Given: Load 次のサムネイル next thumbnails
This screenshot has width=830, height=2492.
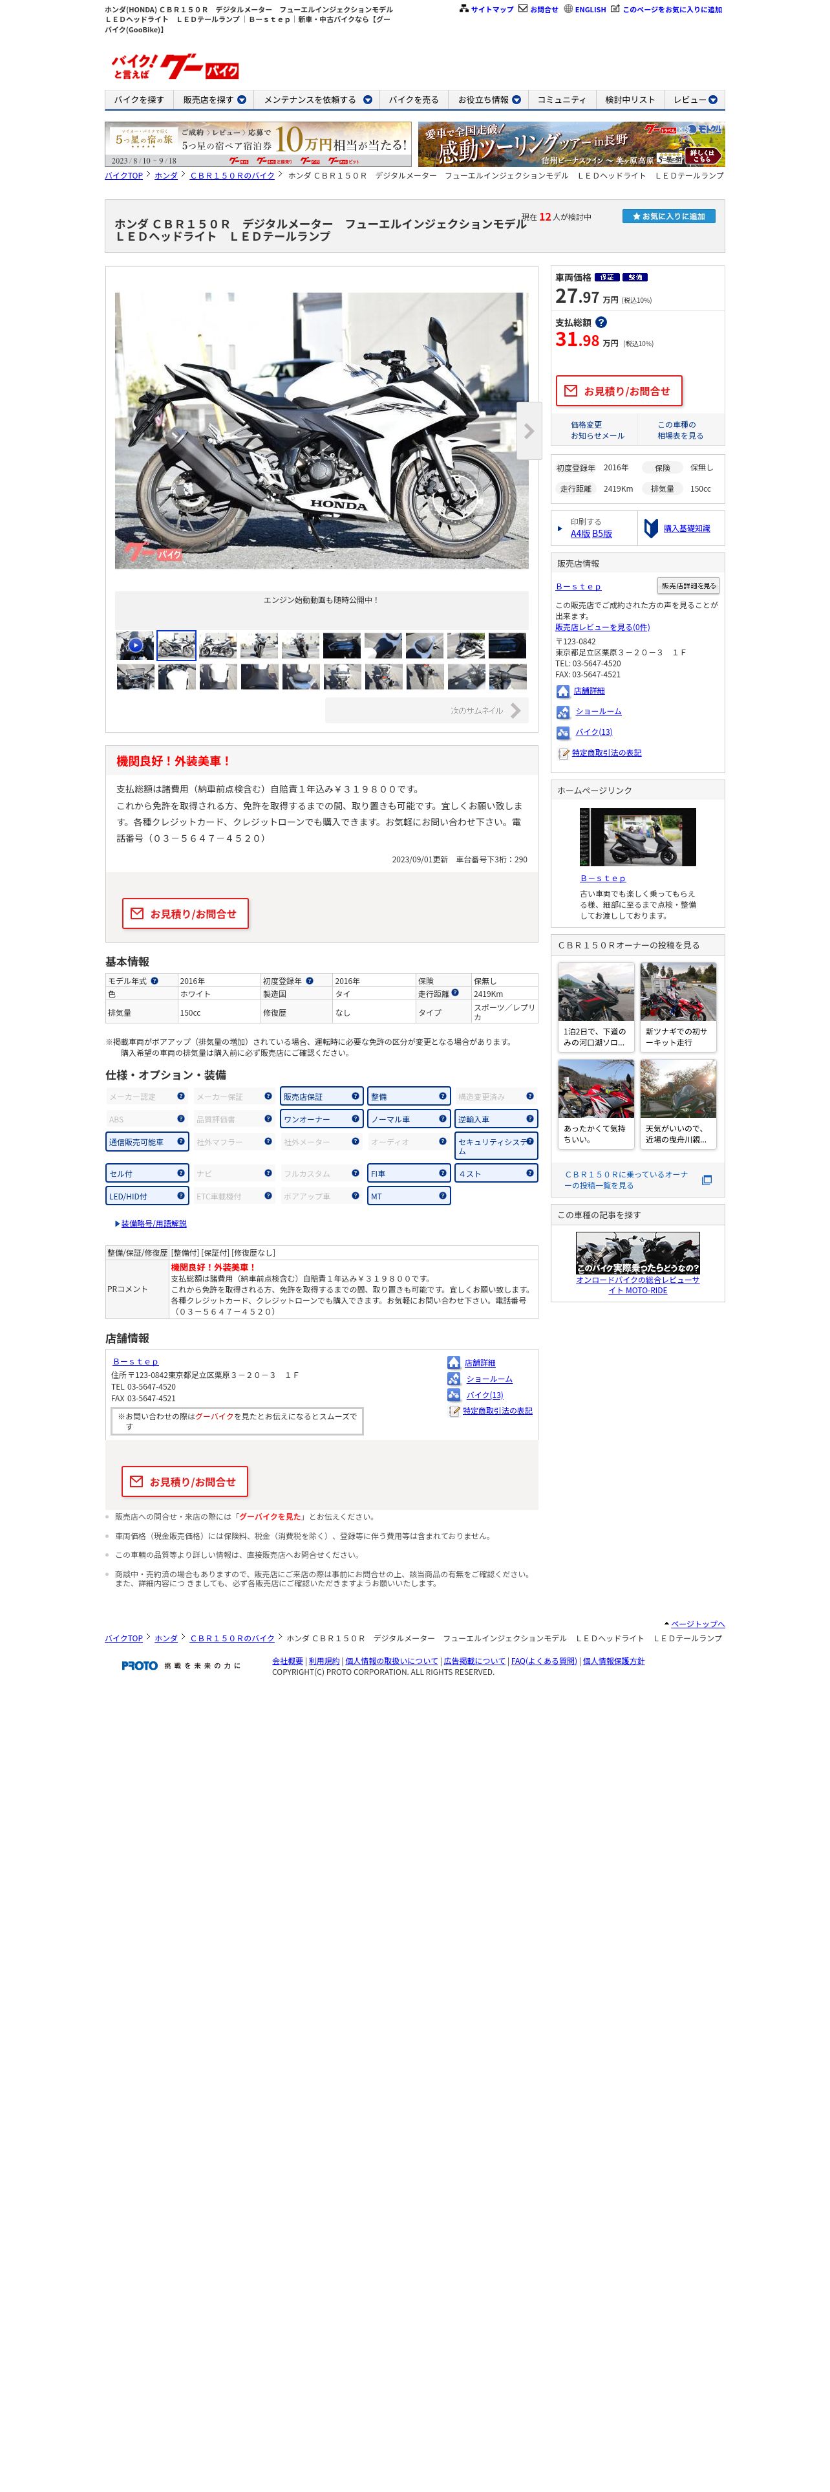Looking at the screenshot, I should pos(427,710).
